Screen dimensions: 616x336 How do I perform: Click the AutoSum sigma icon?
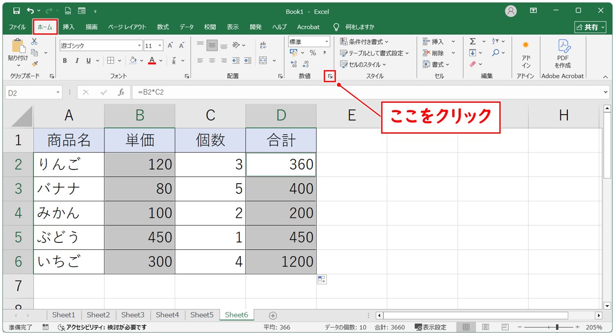point(472,42)
